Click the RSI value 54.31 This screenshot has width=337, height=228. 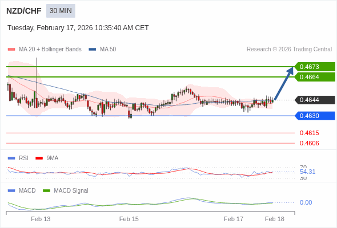click(307, 172)
